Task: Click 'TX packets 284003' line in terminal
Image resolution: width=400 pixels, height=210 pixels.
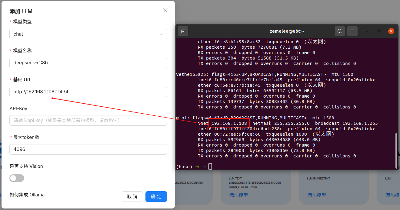Action: (256, 150)
